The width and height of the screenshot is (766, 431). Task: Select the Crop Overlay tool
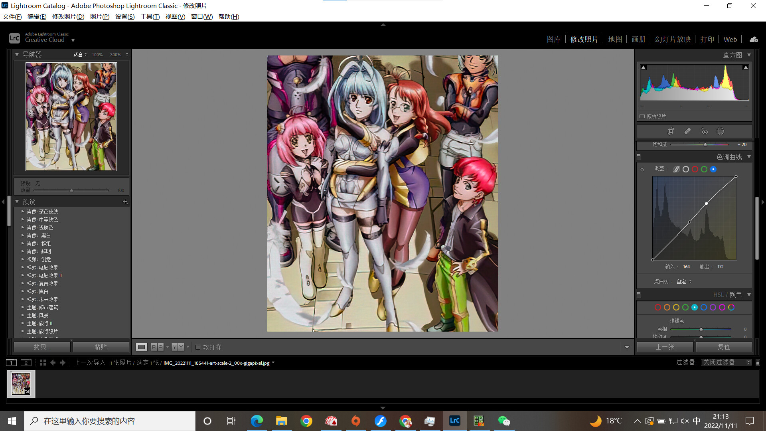pos(671,131)
